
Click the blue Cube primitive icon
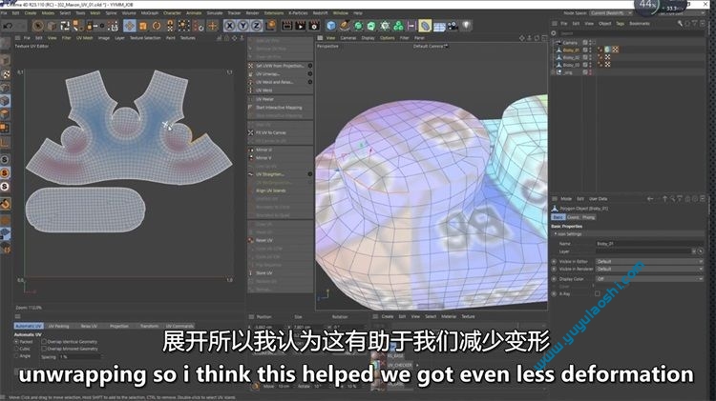pyautogui.click(x=331, y=26)
